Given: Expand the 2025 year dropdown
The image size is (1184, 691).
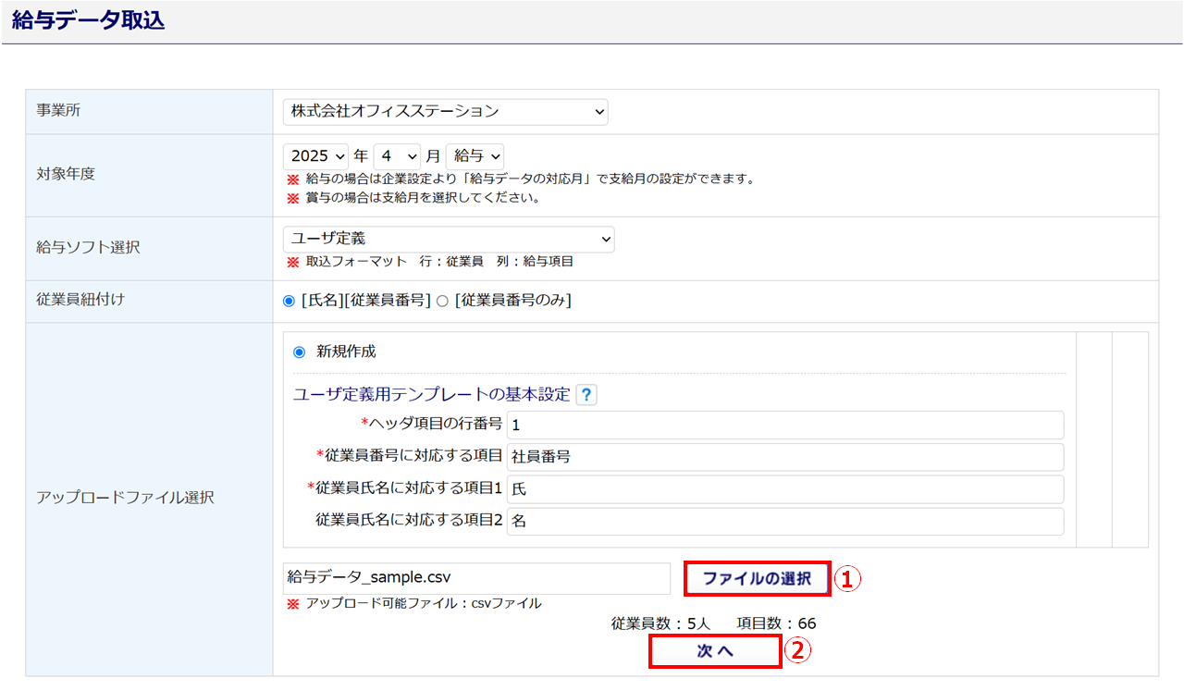Looking at the screenshot, I should click(316, 156).
